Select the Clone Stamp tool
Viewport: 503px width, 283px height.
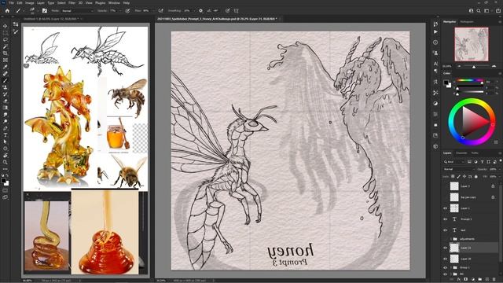pyautogui.click(x=6, y=87)
